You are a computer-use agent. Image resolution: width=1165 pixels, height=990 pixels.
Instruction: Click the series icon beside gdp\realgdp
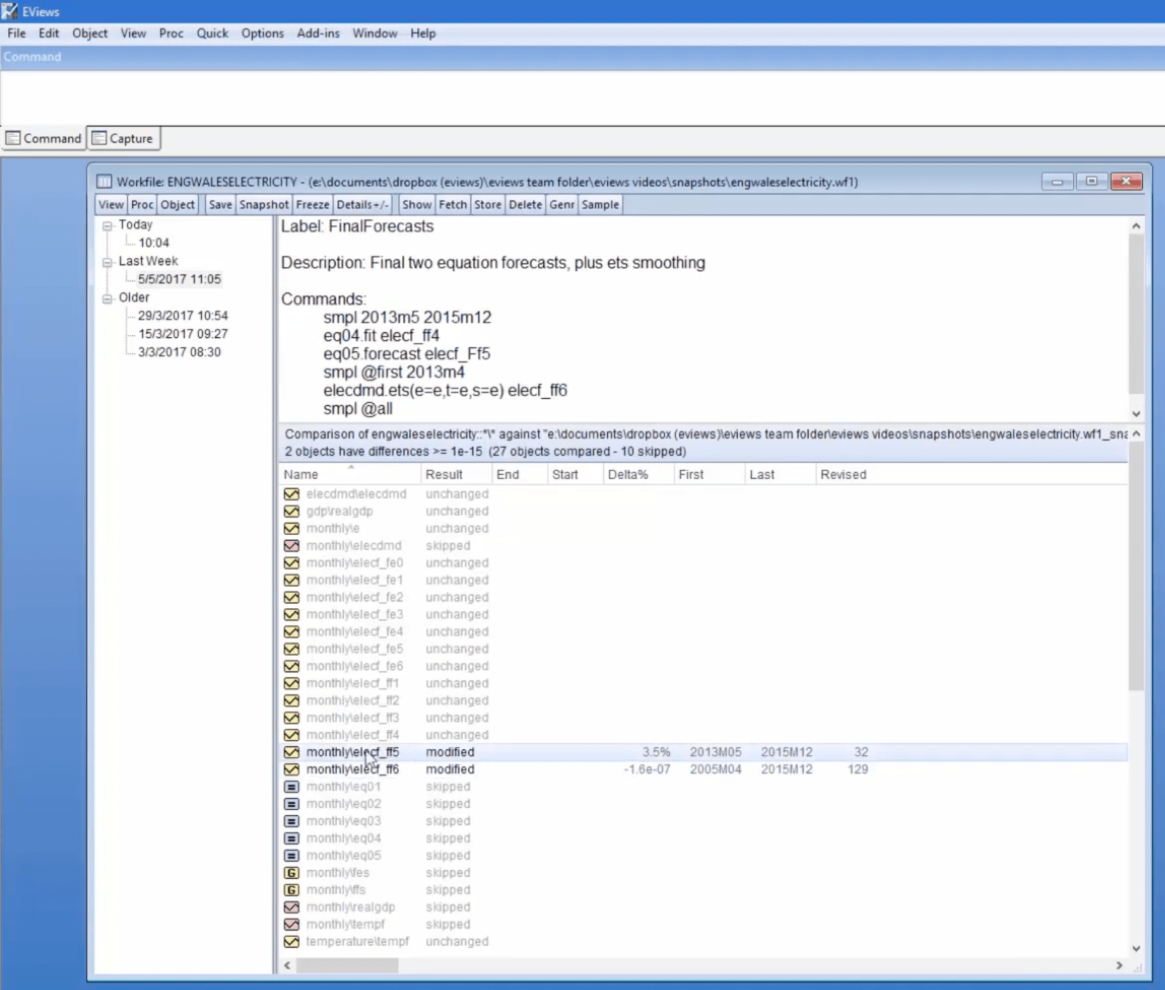pyautogui.click(x=291, y=511)
